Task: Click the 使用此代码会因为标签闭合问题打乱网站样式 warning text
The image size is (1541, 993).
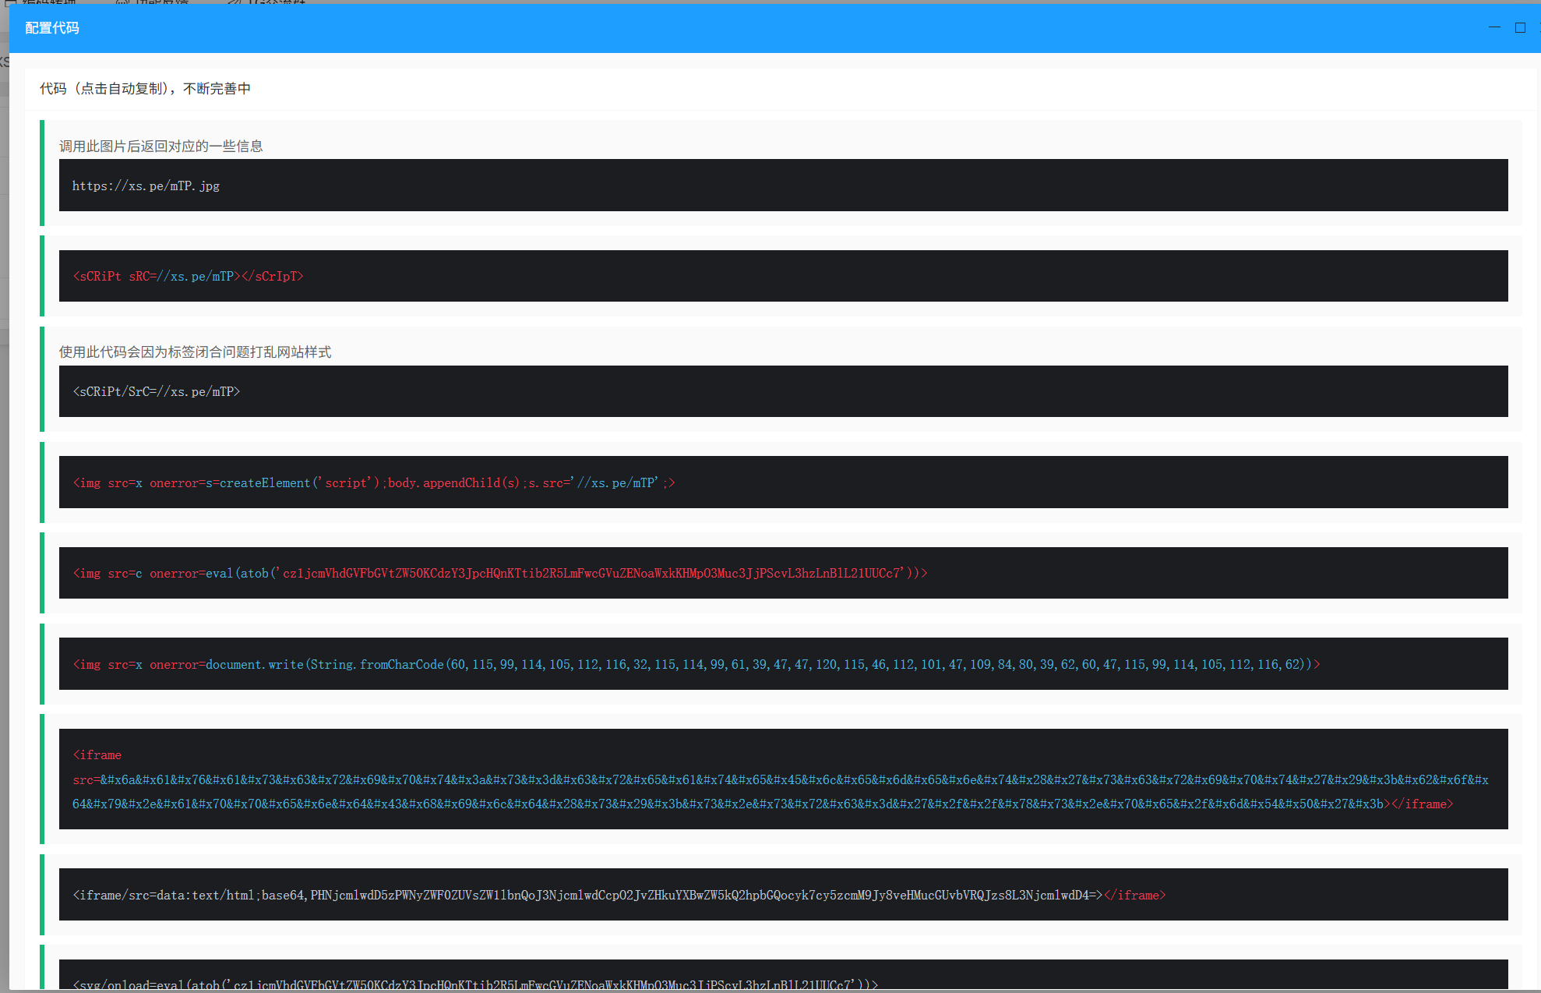Action: (195, 352)
